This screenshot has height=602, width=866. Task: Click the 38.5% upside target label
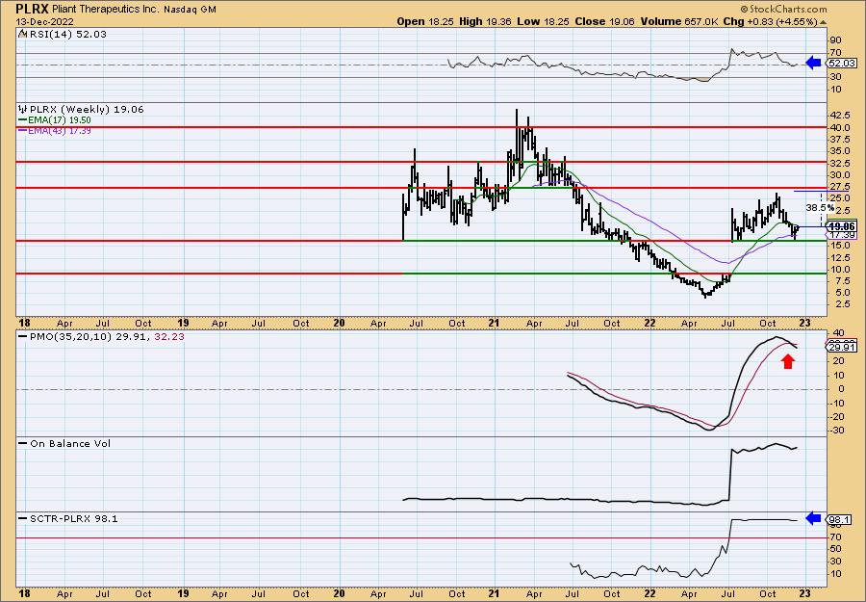pos(820,208)
